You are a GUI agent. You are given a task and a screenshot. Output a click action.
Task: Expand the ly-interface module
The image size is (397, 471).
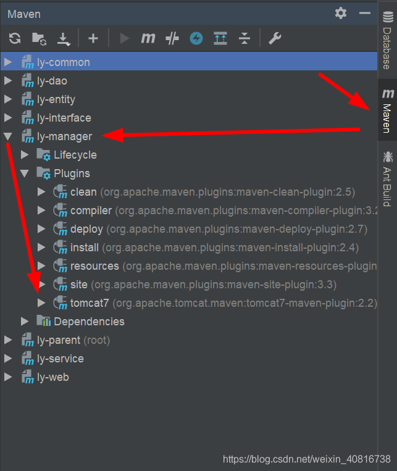click(x=8, y=118)
